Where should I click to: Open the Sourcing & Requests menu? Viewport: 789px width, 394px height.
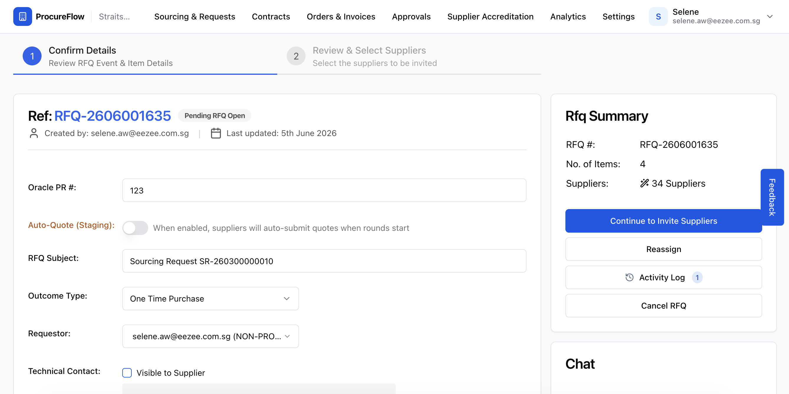click(194, 16)
